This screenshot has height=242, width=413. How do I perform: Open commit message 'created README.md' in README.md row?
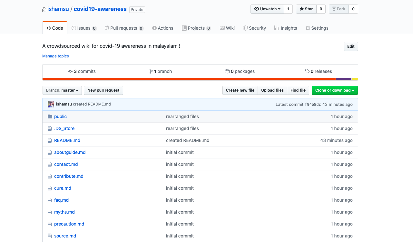[188, 140]
